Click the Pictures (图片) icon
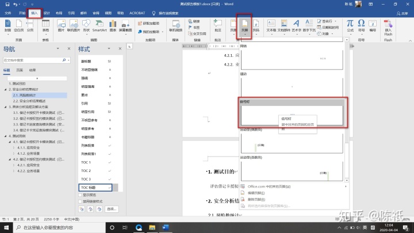 pyautogui.click(x=62, y=24)
